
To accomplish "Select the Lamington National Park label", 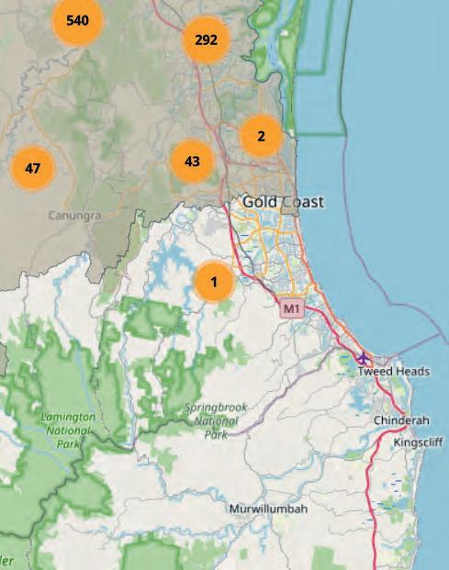I will (68, 430).
